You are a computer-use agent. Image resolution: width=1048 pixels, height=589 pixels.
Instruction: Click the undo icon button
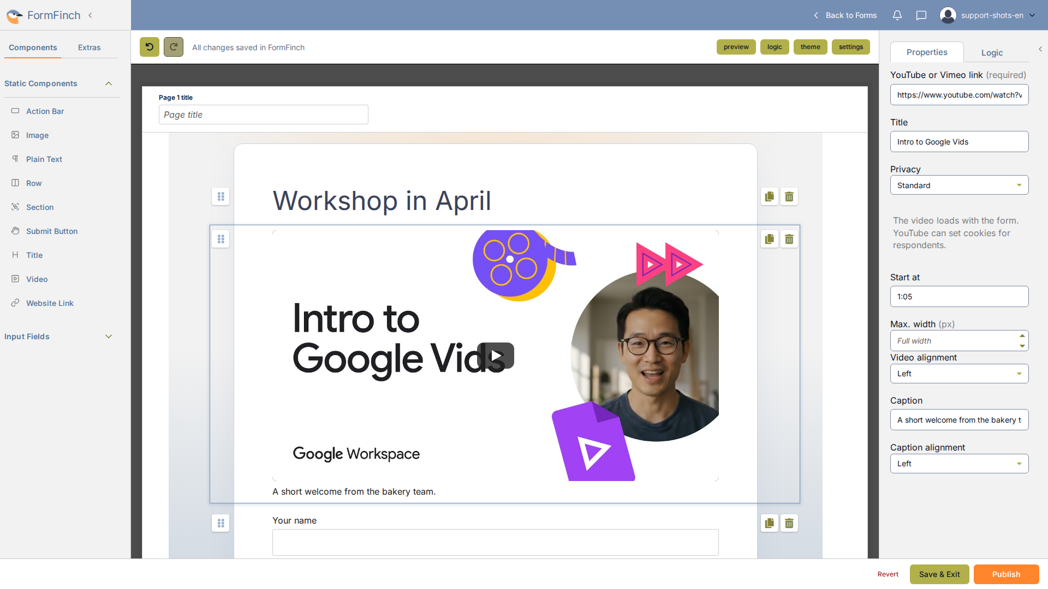pos(150,47)
